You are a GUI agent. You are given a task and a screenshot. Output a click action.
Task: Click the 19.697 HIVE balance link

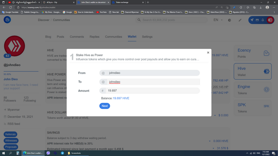pyautogui.click(x=121, y=98)
